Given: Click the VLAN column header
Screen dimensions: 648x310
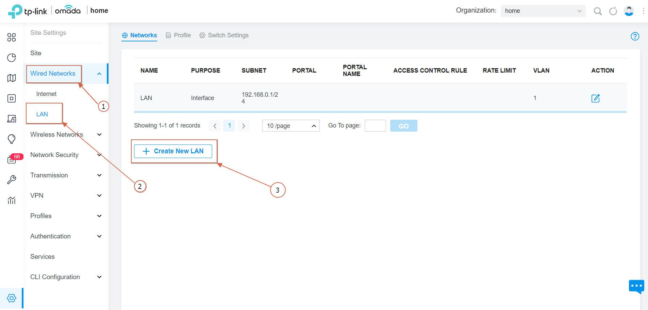Looking at the screenshot, I should tap(542, 71).
